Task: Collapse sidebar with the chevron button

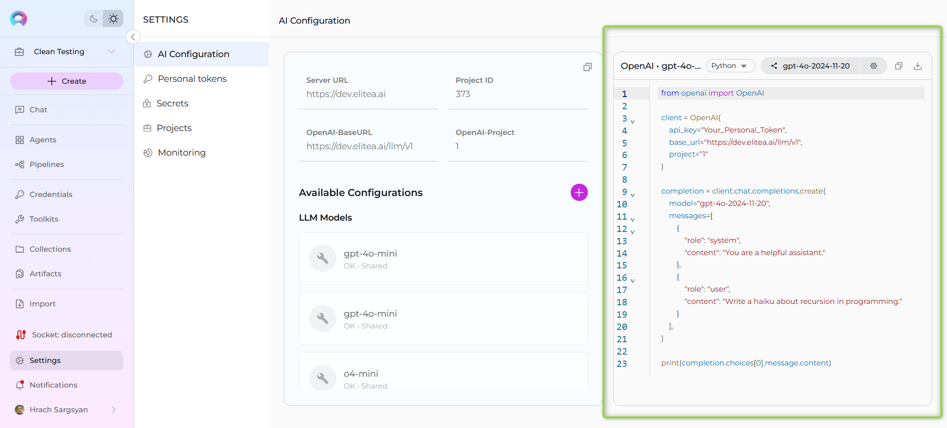Action: (133, 37)
